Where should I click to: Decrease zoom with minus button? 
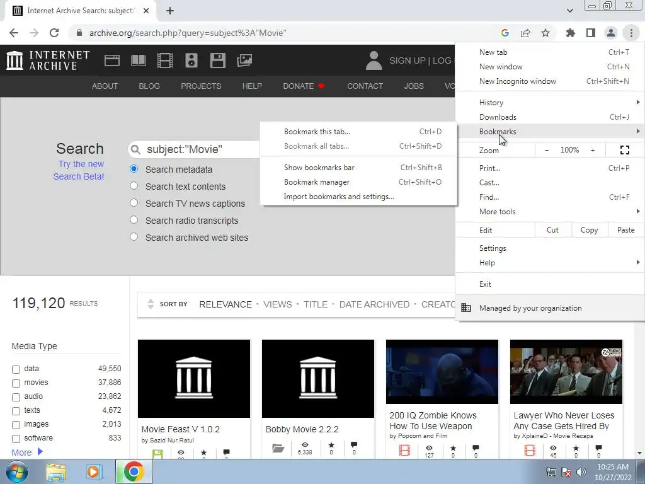point(546,150)
